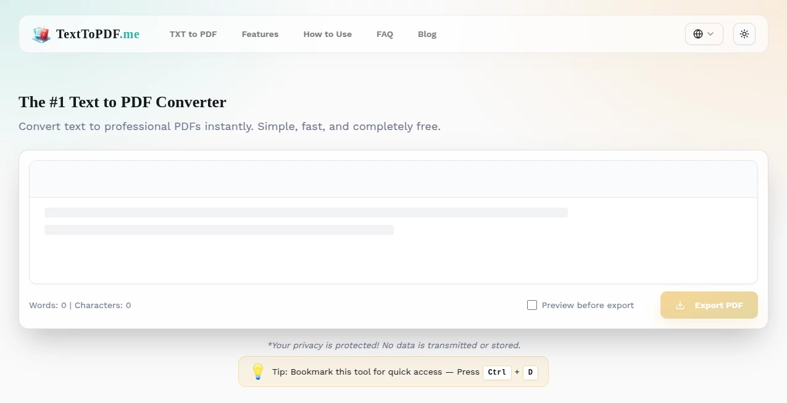Screen dimensions: 787x403
Task: Click the TextToPDF book logo icon
Action: [41, 34]
